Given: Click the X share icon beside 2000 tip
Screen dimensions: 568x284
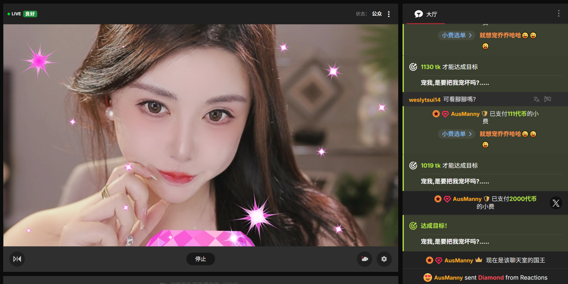Looking at the screenshot, I should pyautogui.click(x=556, y=203).
